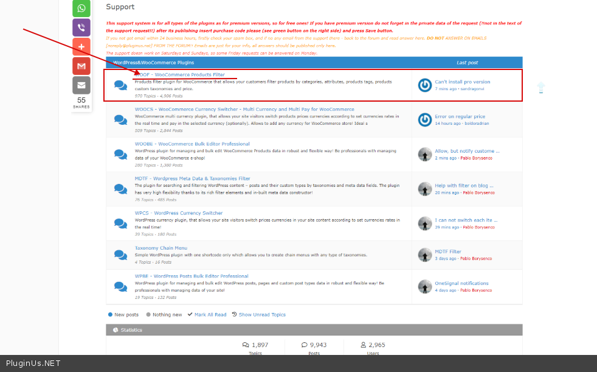Click the Statistics section header

click(x=314, y=330)
